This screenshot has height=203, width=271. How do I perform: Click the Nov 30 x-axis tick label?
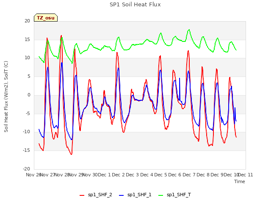pyautogui.click(x=90, y=175)
